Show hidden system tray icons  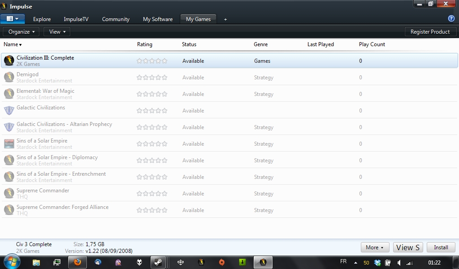[355, 263]
